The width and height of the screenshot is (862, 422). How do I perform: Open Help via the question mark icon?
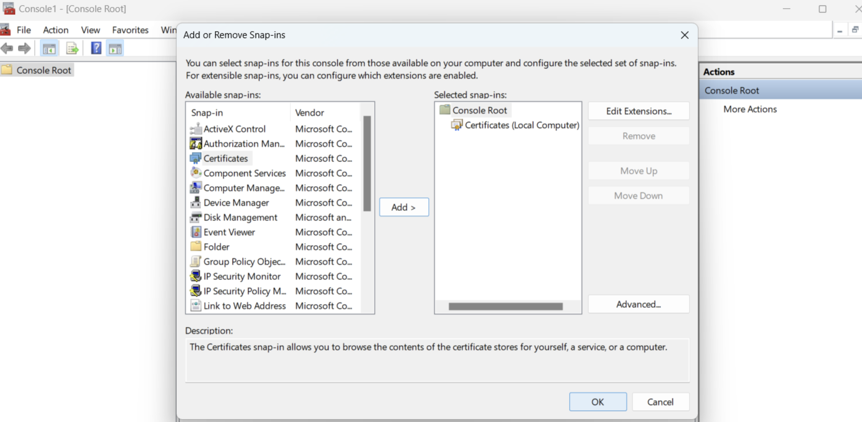click(x=96, y=49)
